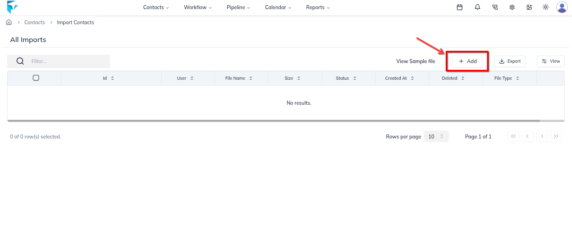Click the highlighted Add button
Image resolution: width=572 pixels, height=242 pixels.
pos(467,61)
